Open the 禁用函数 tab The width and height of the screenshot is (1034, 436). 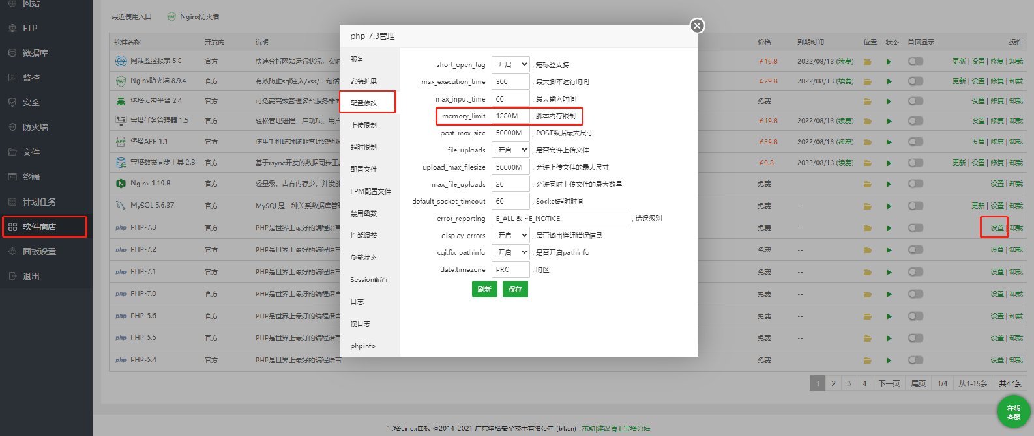369,213
